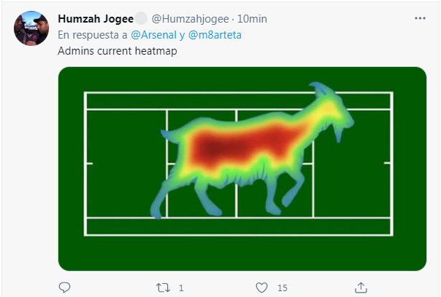
Task: Like the tweet with the heart icon
Action: point(261,288)
